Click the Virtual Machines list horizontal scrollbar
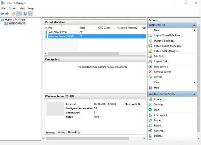This screenshot has height=145, width=201. (83, 54)
